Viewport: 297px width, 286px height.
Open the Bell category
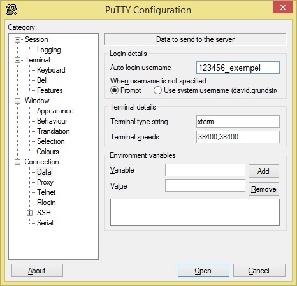click(42, 80)
